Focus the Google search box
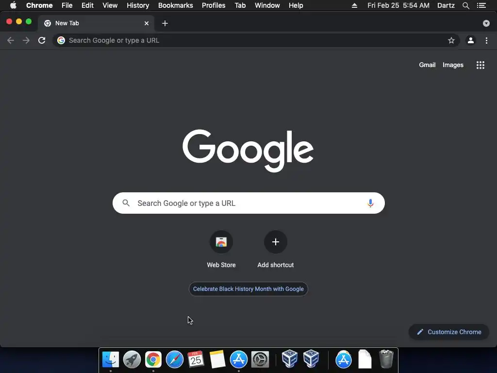Viewport: 497px width, 373px height. click(x=248, y=203)
